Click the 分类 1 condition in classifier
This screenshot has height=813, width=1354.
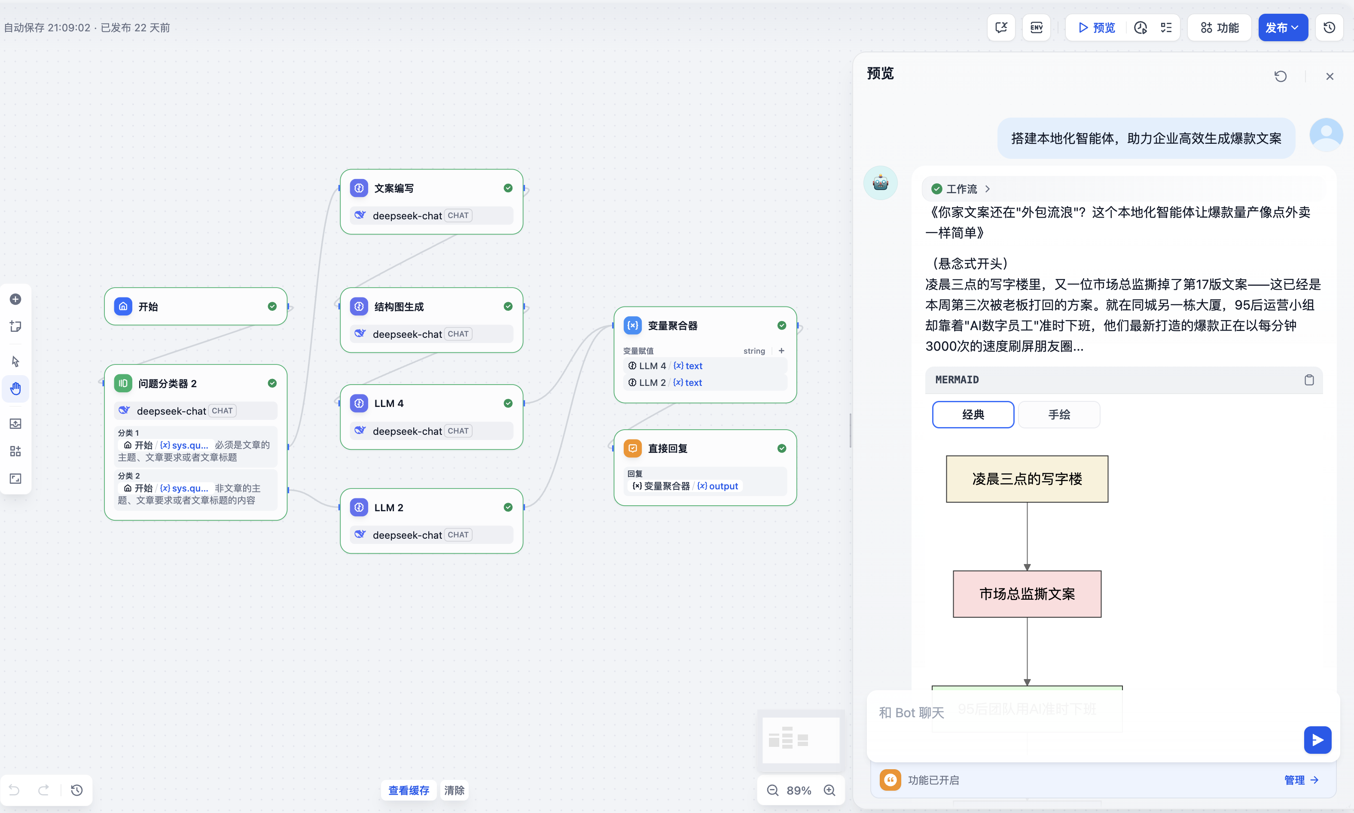click(x=196, y=446)
